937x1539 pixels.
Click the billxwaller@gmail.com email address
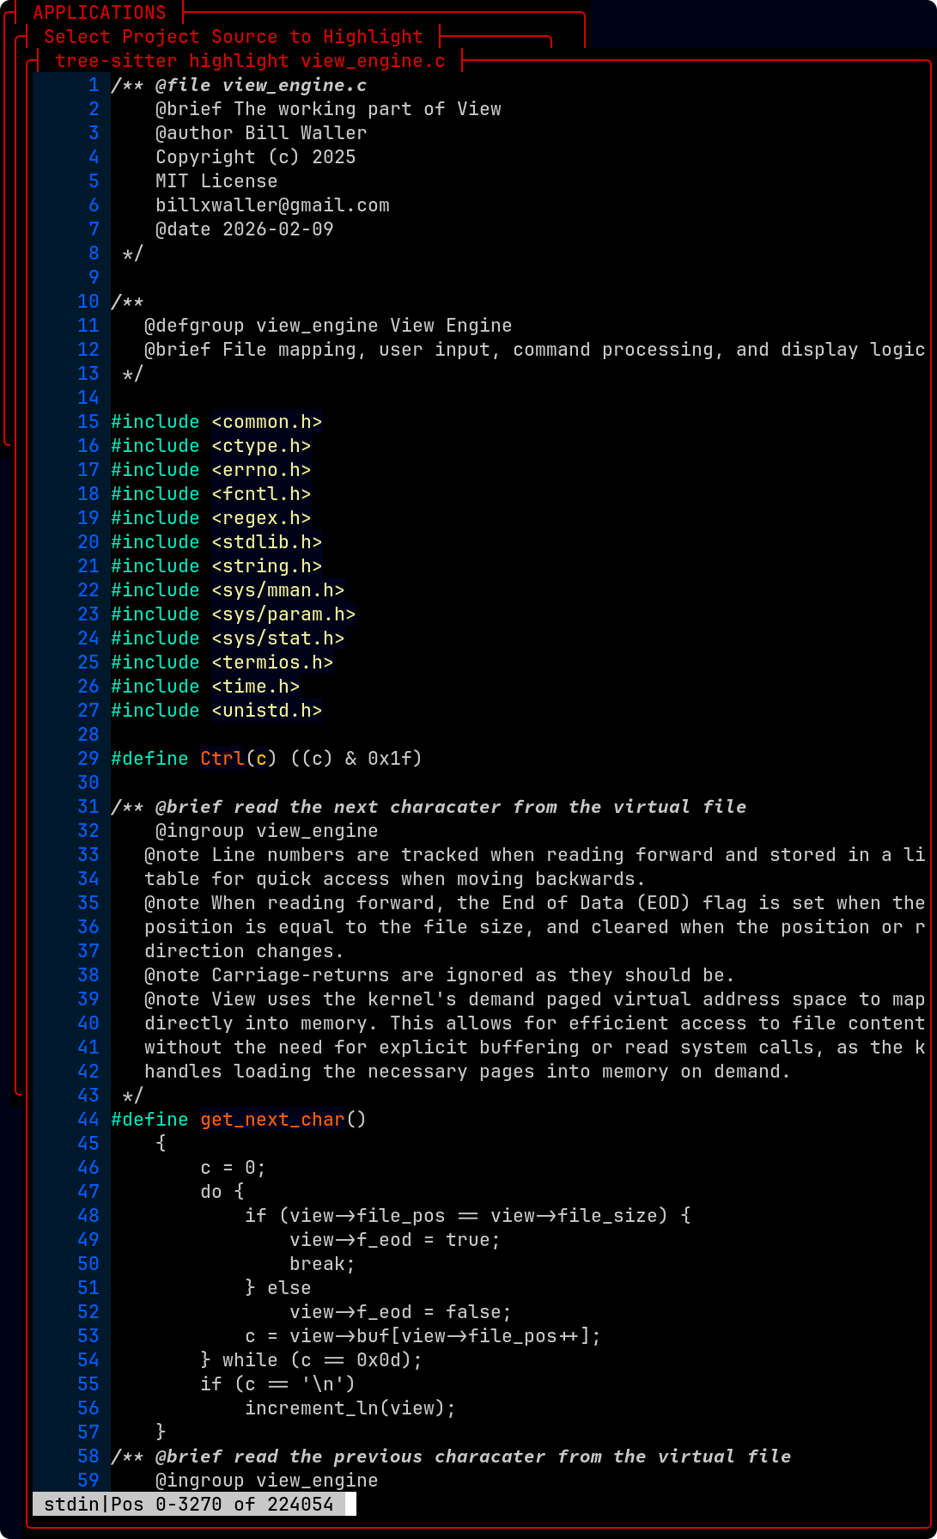click(x=272, y=205)
